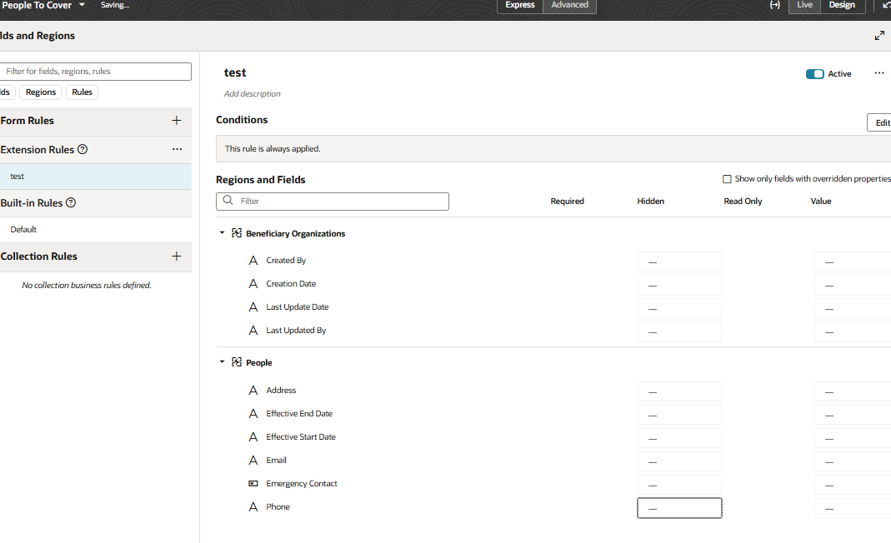Add a new Collection Rule with plus icon
This screenshot has width=891, height=543.
[x=176, y=257]
